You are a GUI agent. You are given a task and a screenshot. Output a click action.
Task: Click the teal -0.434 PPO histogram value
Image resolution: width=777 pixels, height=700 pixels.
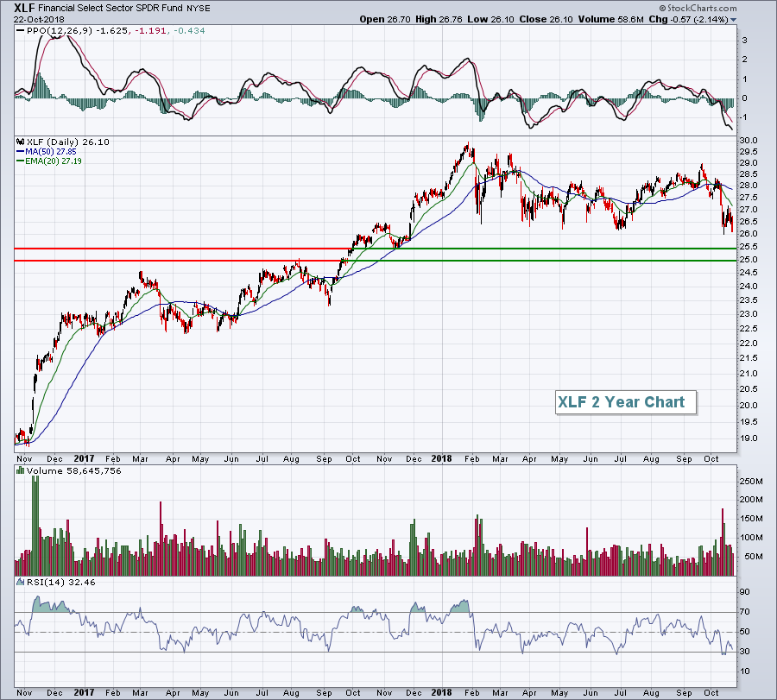188,31
